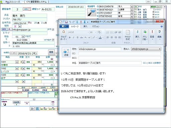Click the 送信 button beside email field
Image resolution: width=171 pixels, height=128 pixels.
(x=4, y=29)
